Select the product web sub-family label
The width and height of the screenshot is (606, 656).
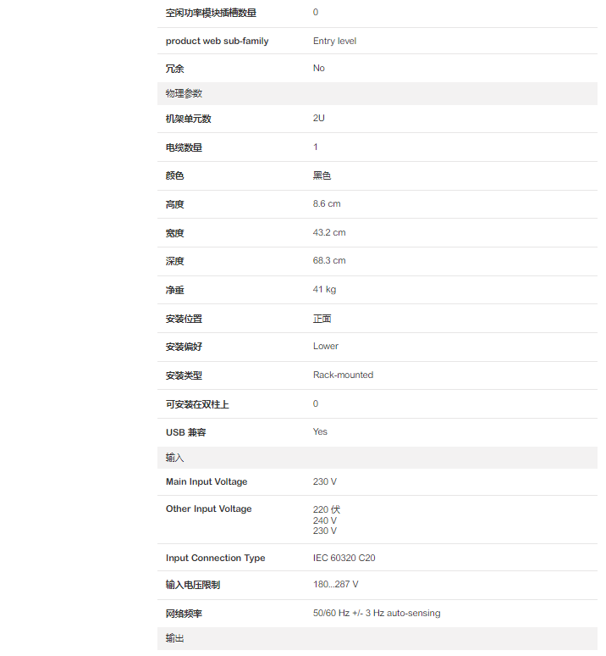tap(217, 41)
